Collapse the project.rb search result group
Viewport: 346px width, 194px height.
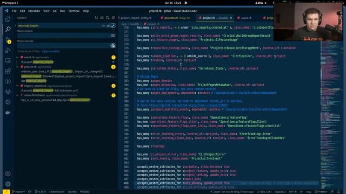[17, 67]
